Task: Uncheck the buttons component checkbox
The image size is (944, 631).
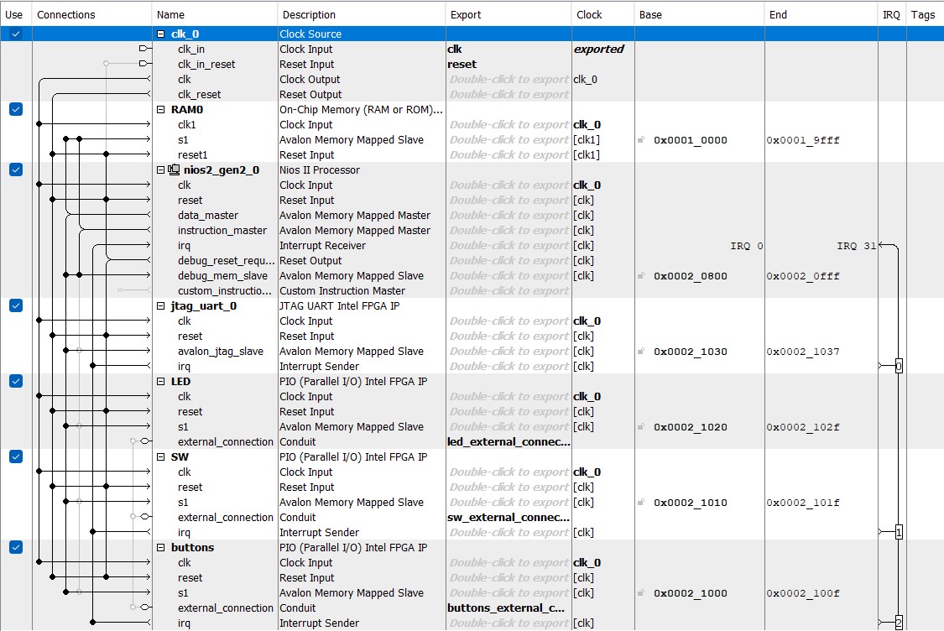Action: 16,547
